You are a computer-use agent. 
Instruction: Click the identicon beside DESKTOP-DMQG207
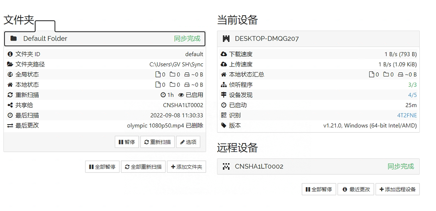pyautogui.click(x=226, y=39)
